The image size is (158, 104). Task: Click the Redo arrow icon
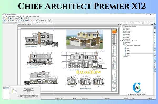pos(17,18)
